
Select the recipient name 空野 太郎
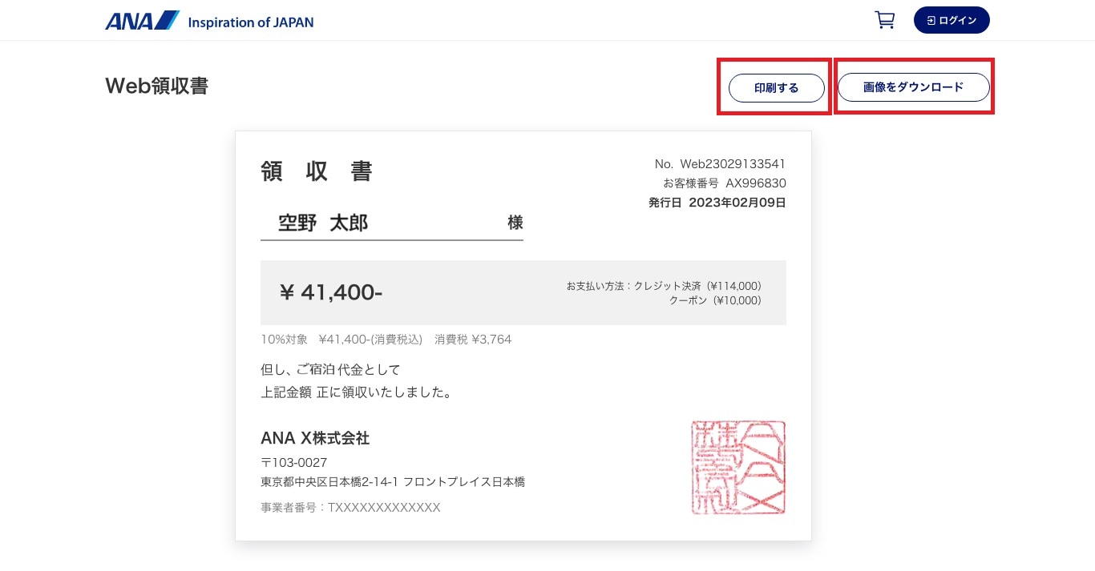coord(323,223)
